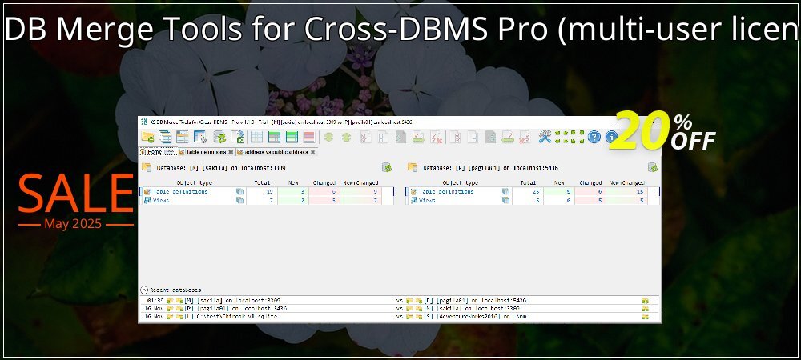The width and height of the screenshot is (801, 360).
Task: Click the end-of-row icon in the 01:30 recent row
Action: tap(645, 301)
